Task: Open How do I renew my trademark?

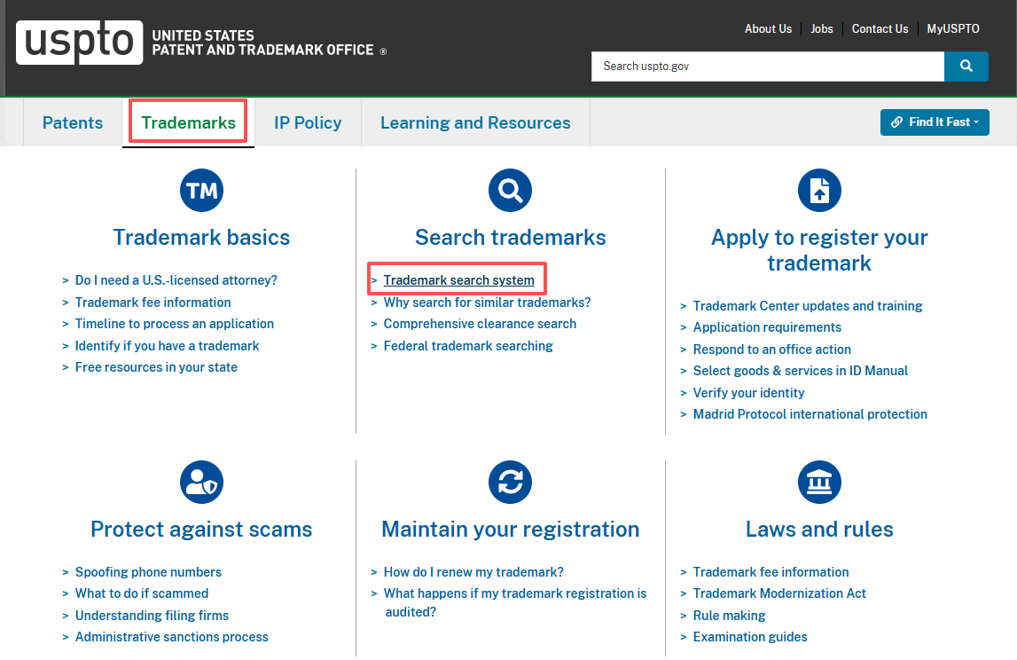Action: click(473, 572)
